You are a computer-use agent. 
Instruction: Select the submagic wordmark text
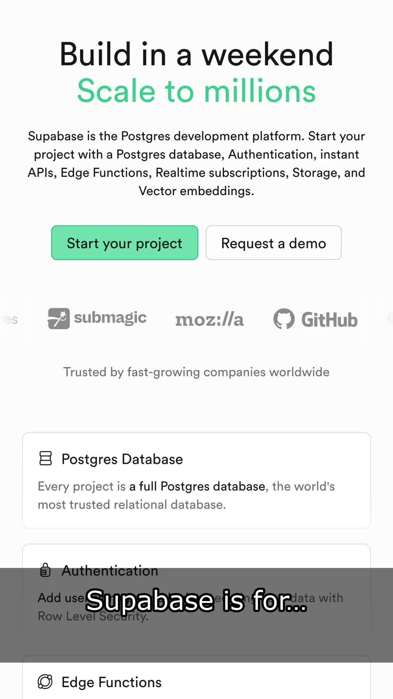tap(110, 318)
